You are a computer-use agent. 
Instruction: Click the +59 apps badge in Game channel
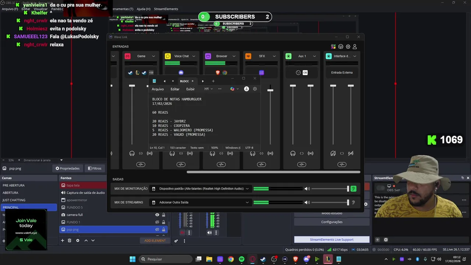(151, 73)
